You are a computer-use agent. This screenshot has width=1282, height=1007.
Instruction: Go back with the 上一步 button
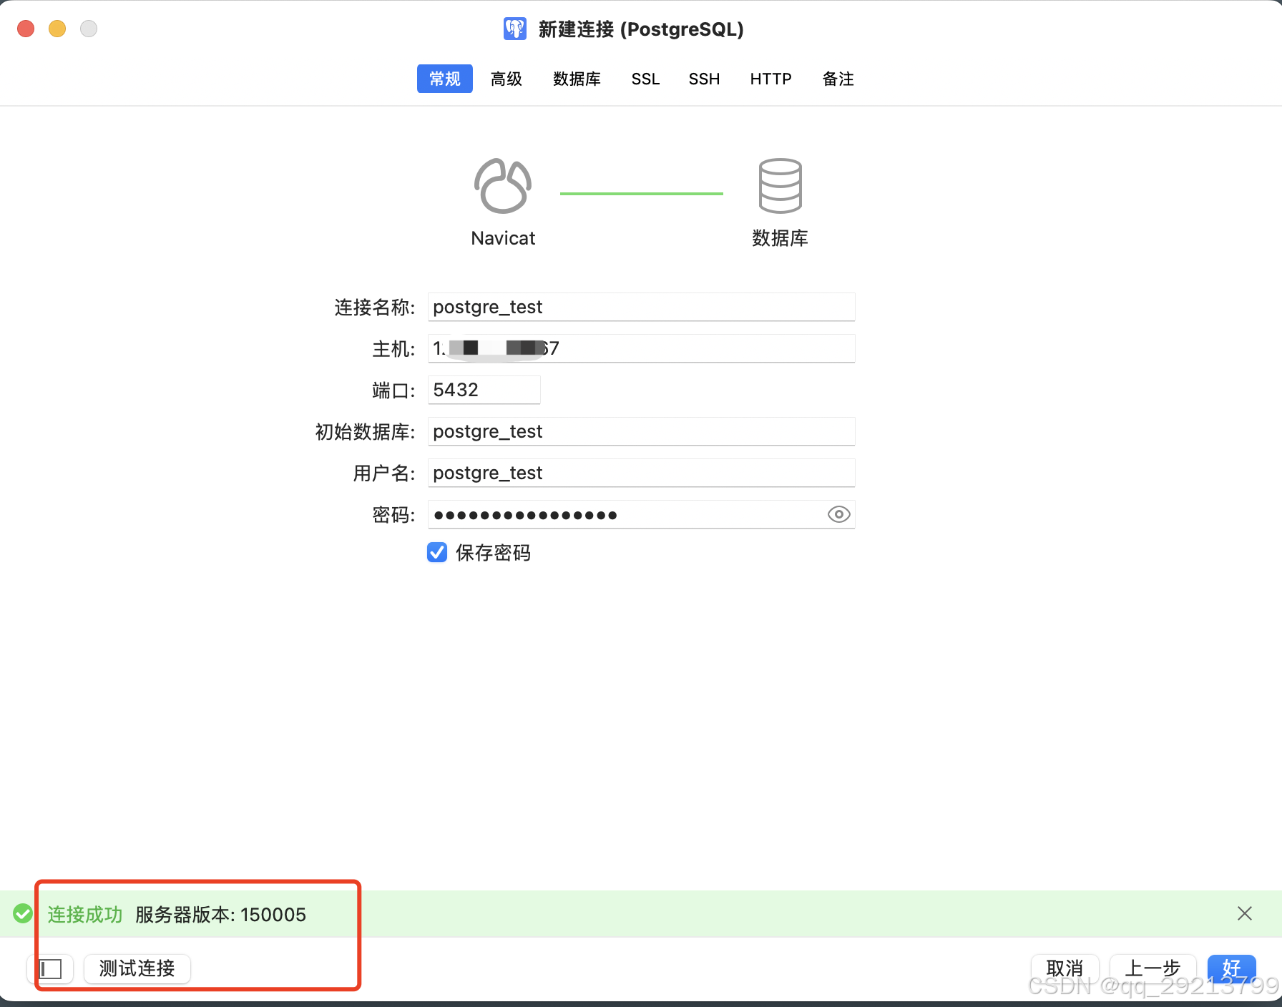(1153, 968)
